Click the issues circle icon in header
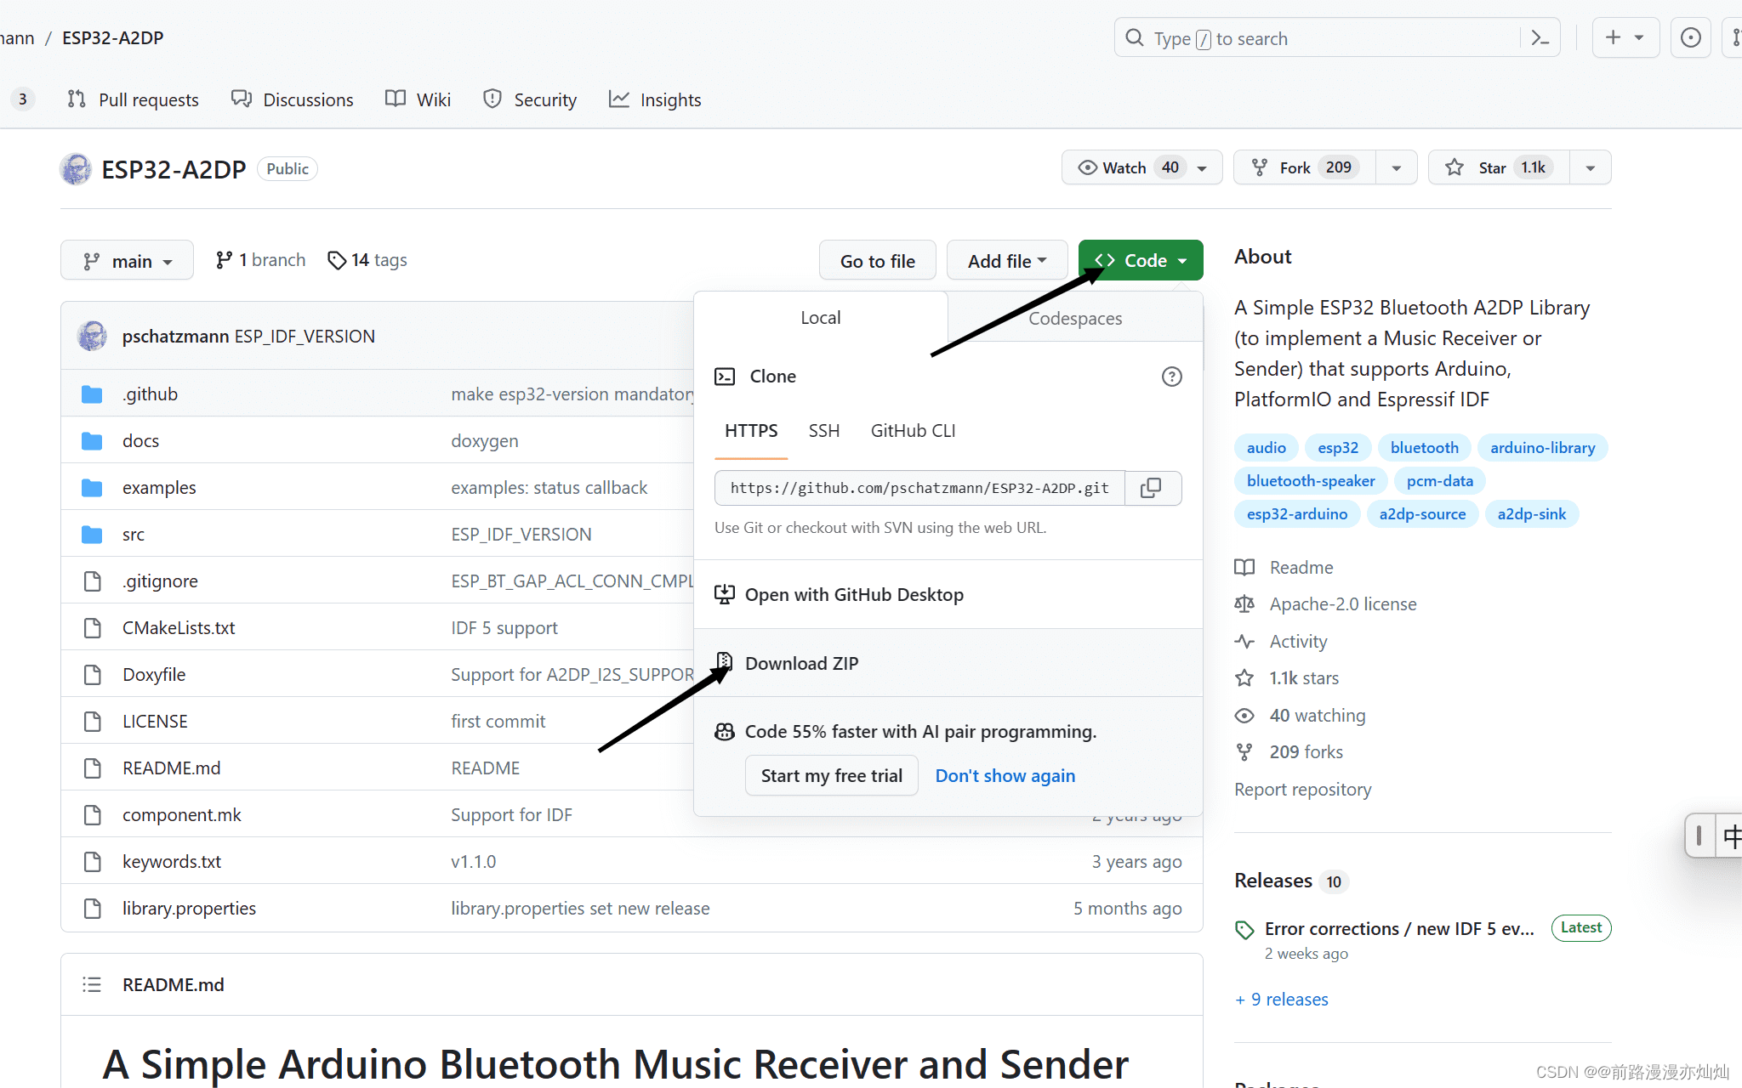 tap(1690, 38)
